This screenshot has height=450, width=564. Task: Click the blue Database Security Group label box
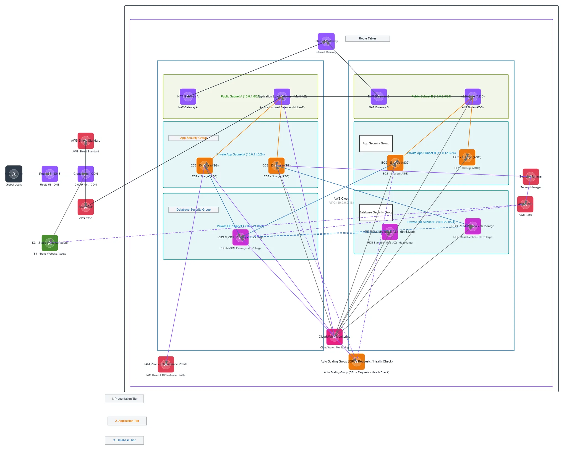point(194,210)
